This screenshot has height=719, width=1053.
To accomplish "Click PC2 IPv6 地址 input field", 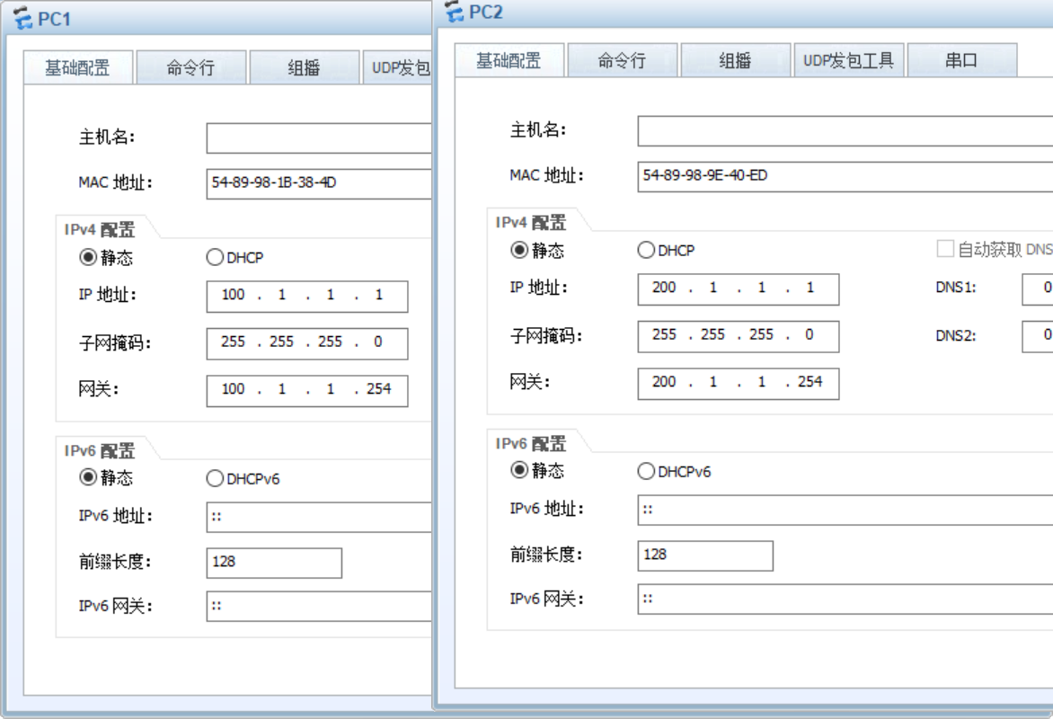I will coord(845,510).
